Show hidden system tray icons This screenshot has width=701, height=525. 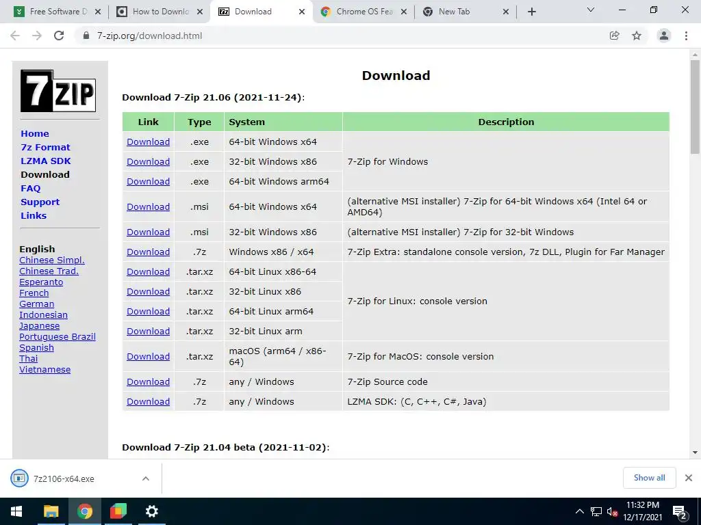click(579, 511)
